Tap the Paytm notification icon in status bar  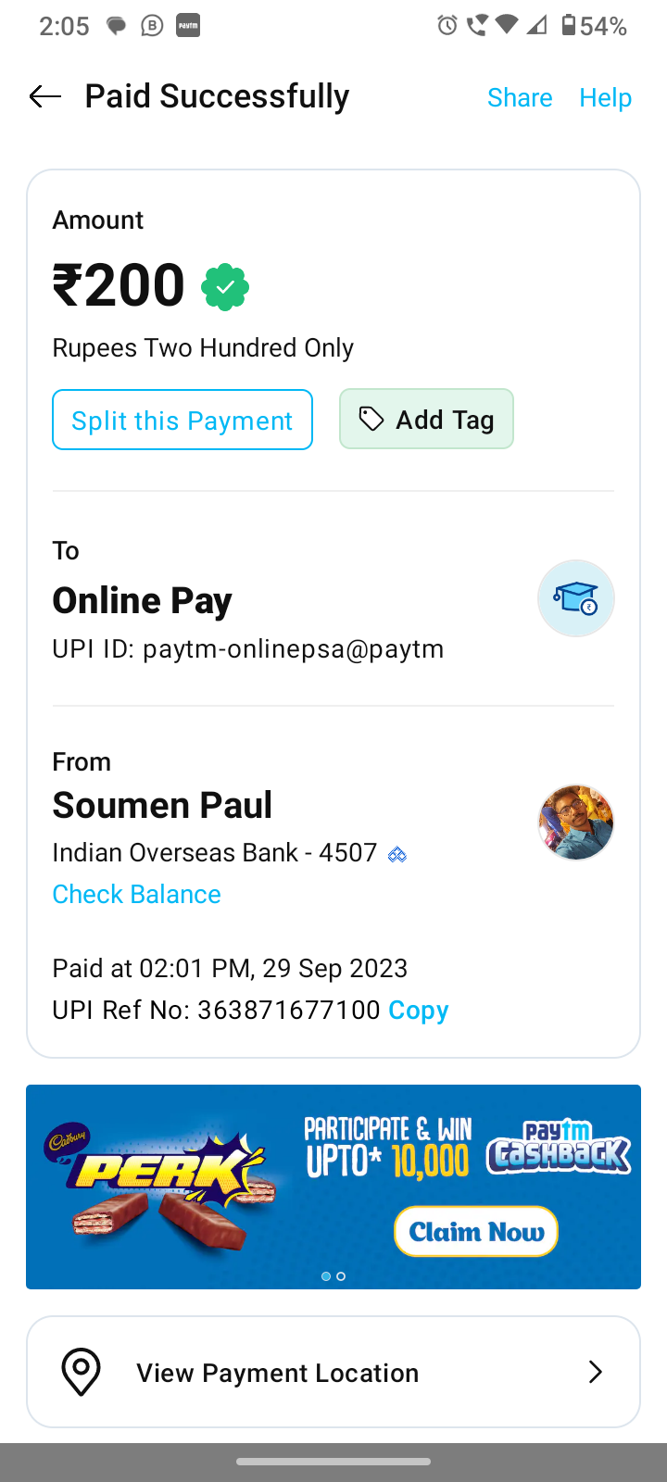188,26
